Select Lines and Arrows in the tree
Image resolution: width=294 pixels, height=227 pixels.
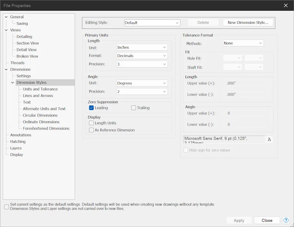pyautogui.click(x=38, y=96)
